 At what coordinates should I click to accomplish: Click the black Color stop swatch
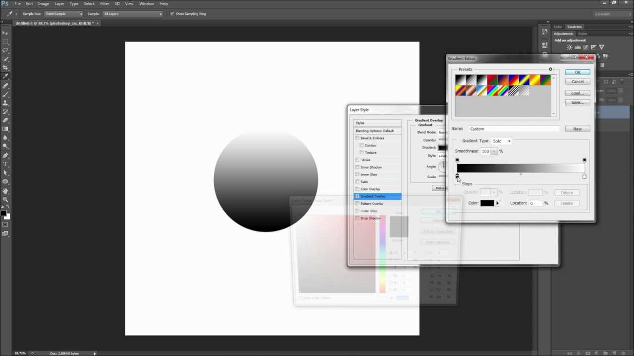pos(487,203)
